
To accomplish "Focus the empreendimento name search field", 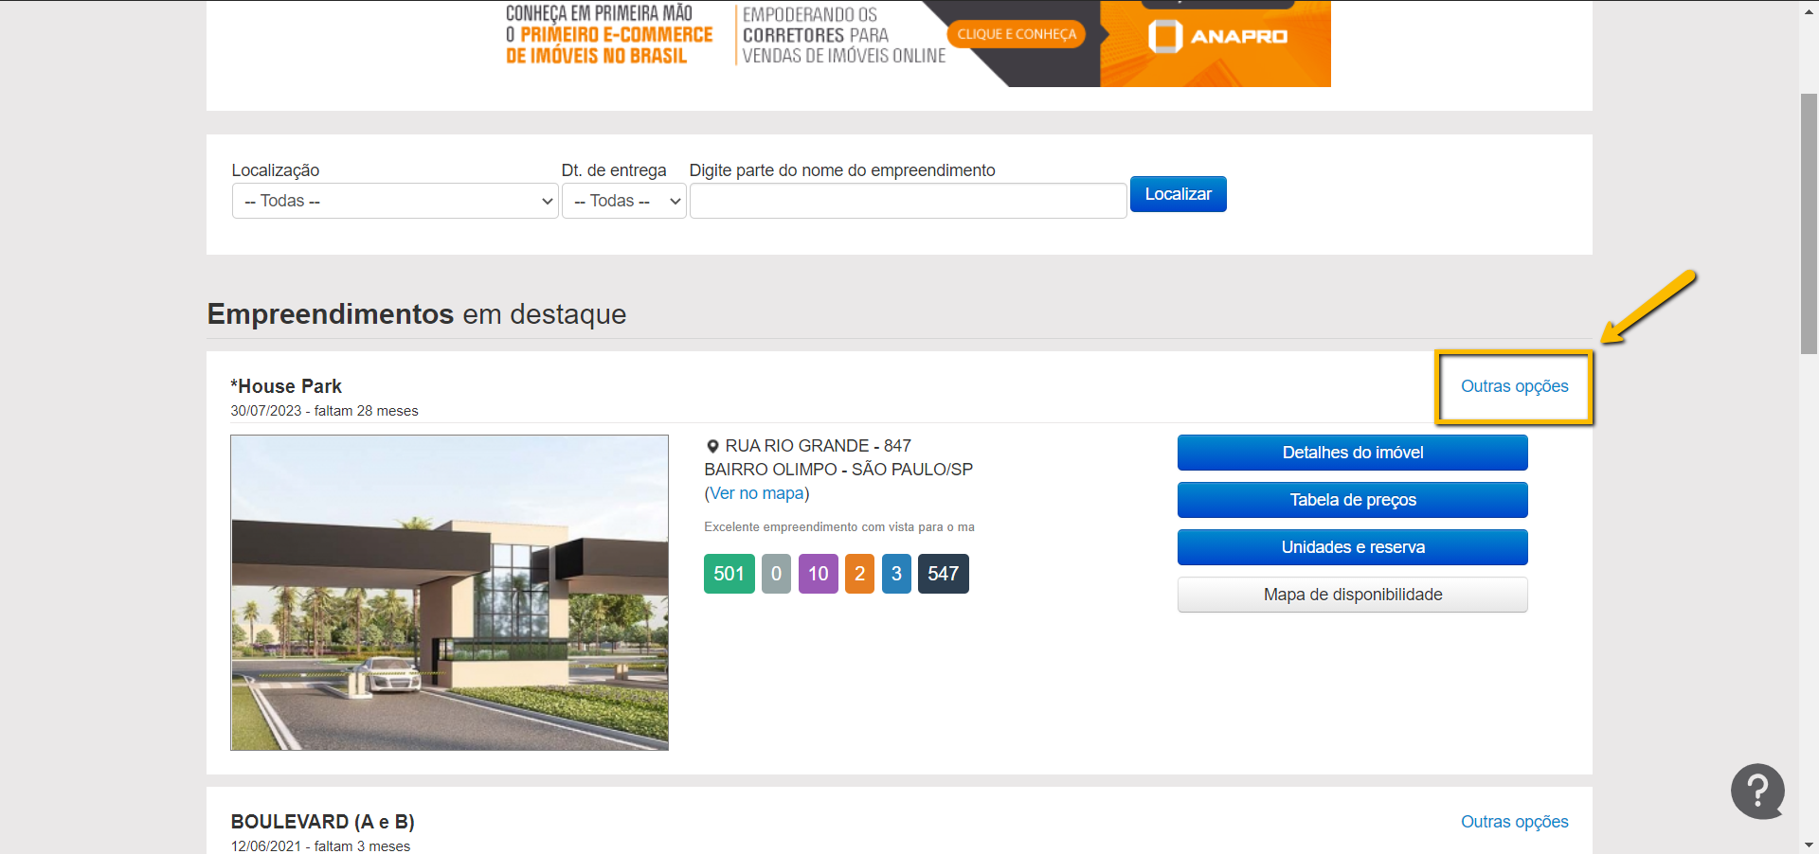I will pos(908,201).
